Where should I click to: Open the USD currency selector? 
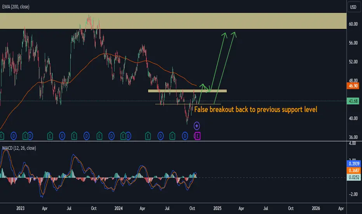[353, 7]
